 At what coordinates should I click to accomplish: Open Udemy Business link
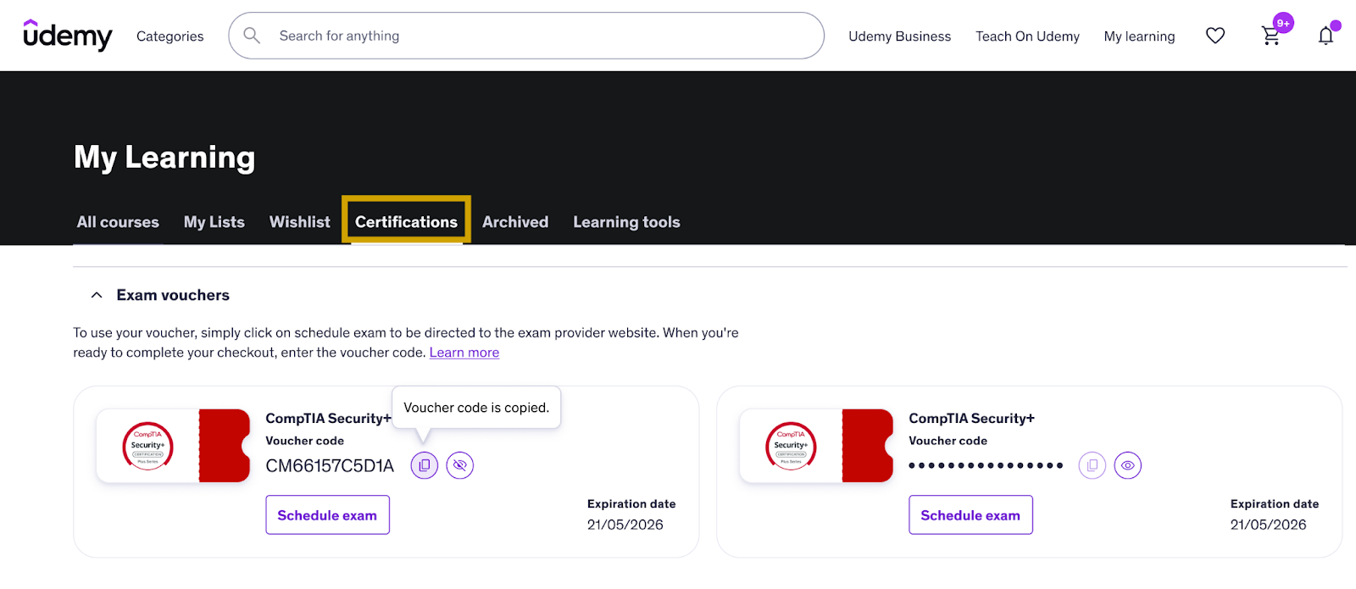900,36
